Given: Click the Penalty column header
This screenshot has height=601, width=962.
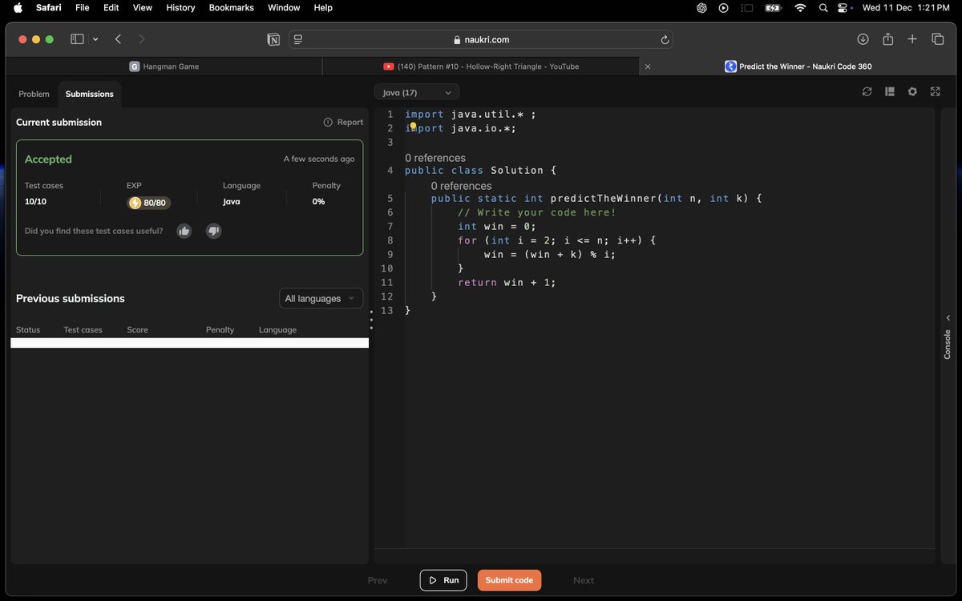Looking at the screenshot, I should [x=220, y=329].
